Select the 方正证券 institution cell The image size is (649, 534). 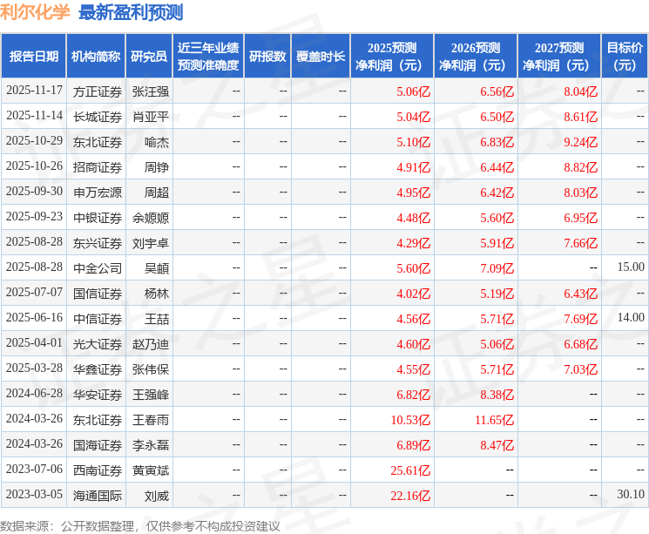pyautogui.click(x=98, y=91)
